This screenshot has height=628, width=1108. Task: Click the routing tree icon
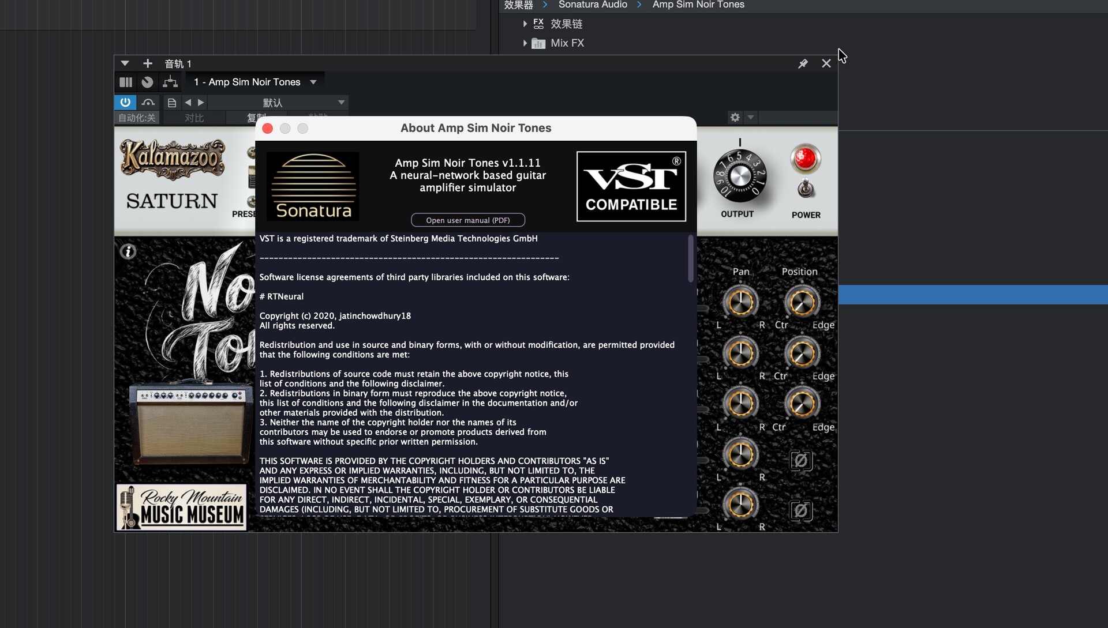[x=170, y=82]
